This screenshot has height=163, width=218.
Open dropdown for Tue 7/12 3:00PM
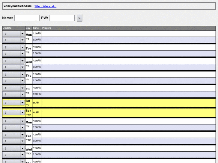pyautogui.click(x=13, y=141)
